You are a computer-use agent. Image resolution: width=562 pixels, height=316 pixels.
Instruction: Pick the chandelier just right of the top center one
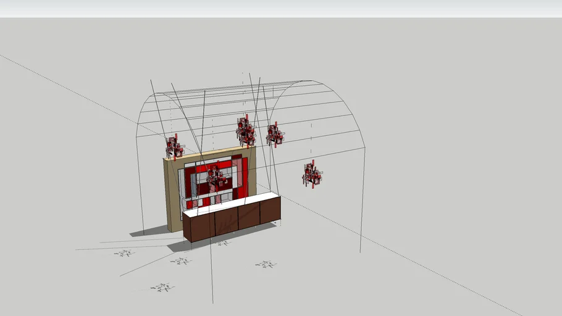pyautogui.click(x=275, y=135)
